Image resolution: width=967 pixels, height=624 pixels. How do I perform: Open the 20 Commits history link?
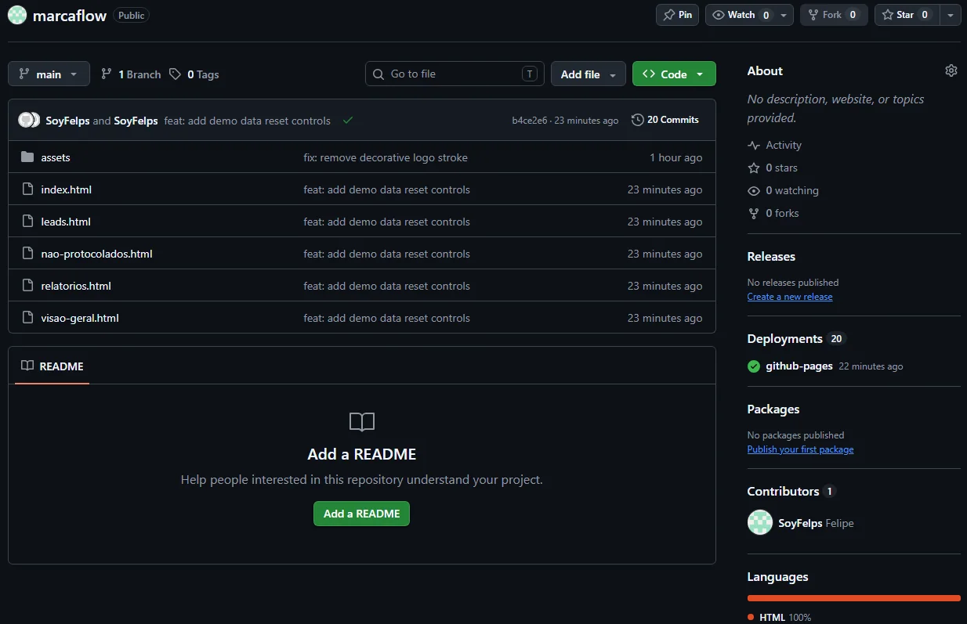pos(665,120)
